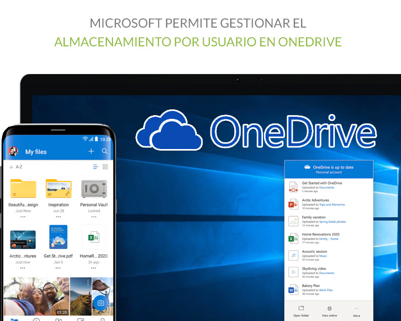The image size is (401, 321).
Task: Tap the plus icon in My files header
Action: tap(91, 151)
